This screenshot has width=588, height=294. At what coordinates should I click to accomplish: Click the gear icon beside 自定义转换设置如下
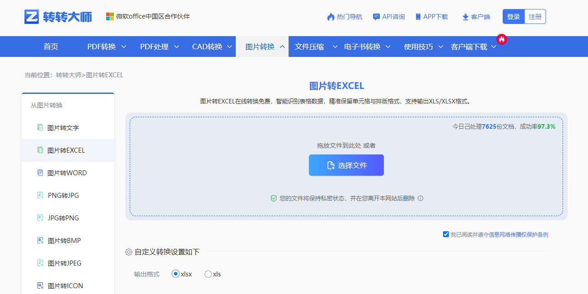(x=129, y=252)
